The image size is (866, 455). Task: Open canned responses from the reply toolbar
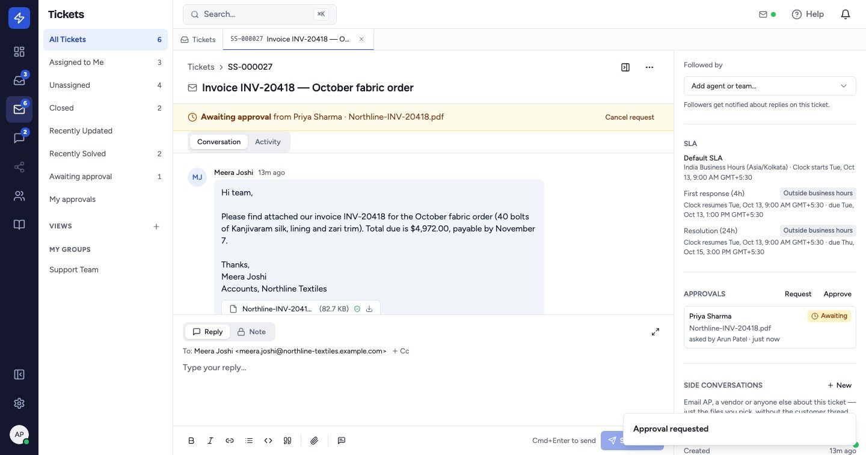tap(342, 441)
